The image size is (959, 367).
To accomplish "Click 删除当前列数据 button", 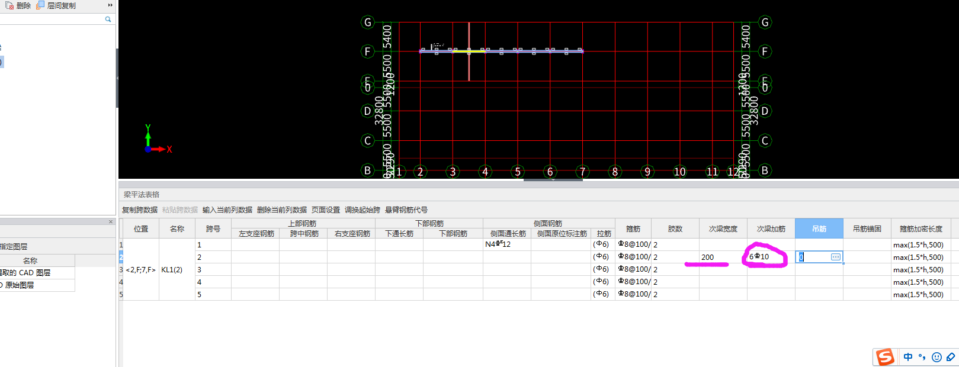I will (x=282, y=210).
